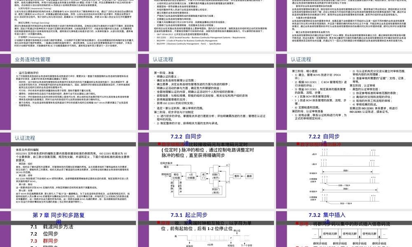Select the 7.2.2 自同步法 slide with block diagram
The width and height of the screenshot is (412, 247).
pos(206,171)
